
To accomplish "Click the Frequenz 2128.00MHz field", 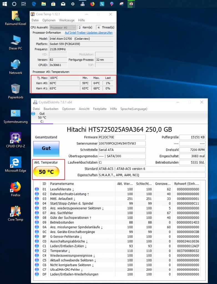I will point(81,49).
